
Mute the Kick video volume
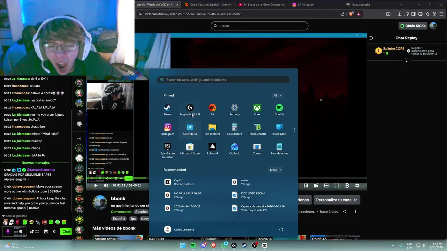coord(106,185)
